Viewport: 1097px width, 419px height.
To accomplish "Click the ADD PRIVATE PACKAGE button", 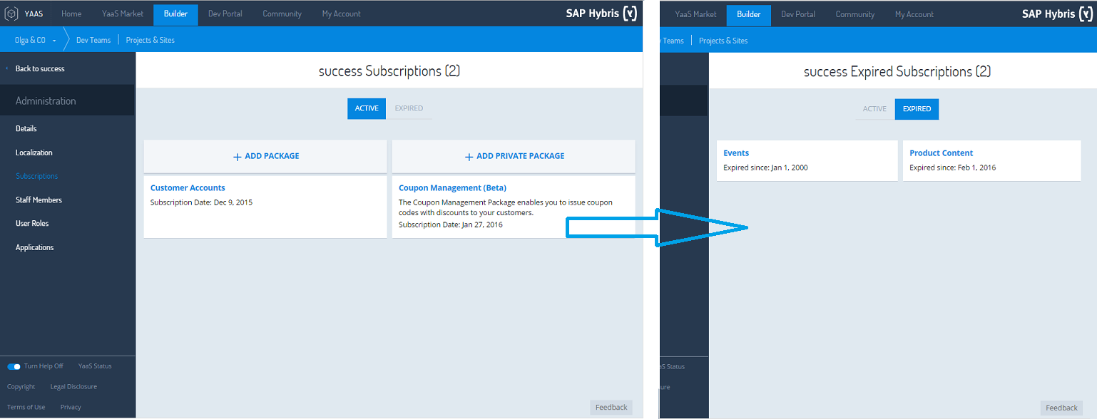I will click(x=514, y=156).
